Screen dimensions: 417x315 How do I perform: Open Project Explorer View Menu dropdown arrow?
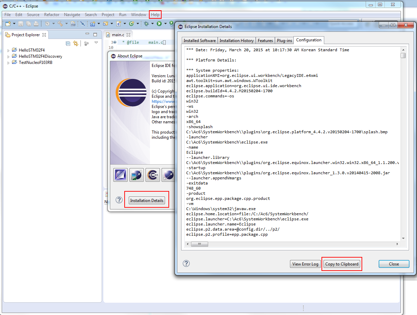(96, 43)
